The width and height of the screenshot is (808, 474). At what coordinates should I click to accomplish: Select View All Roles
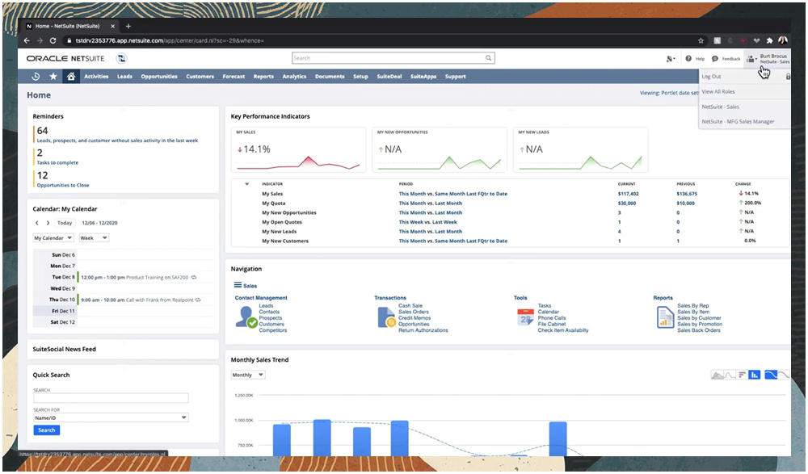tap(718, 92)
